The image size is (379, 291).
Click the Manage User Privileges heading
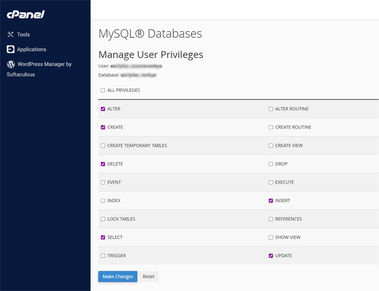(x=151, y=55)
